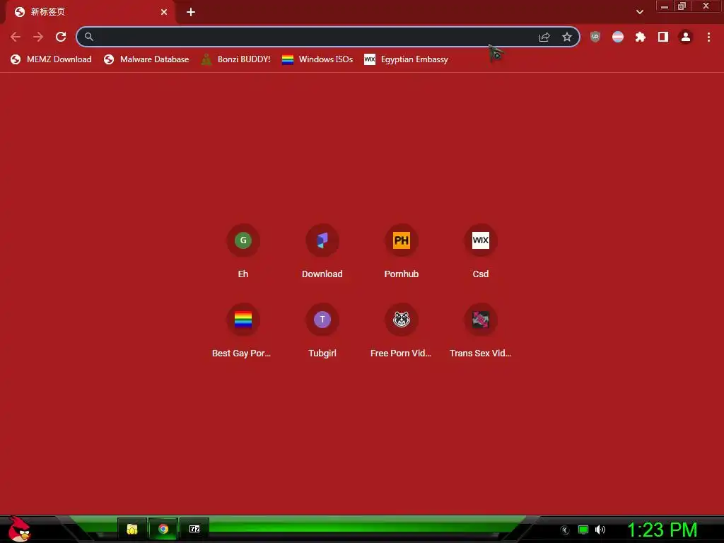Open the Download shortcut tile
This screenshot has width=724, height=543.
pos(322,251)
